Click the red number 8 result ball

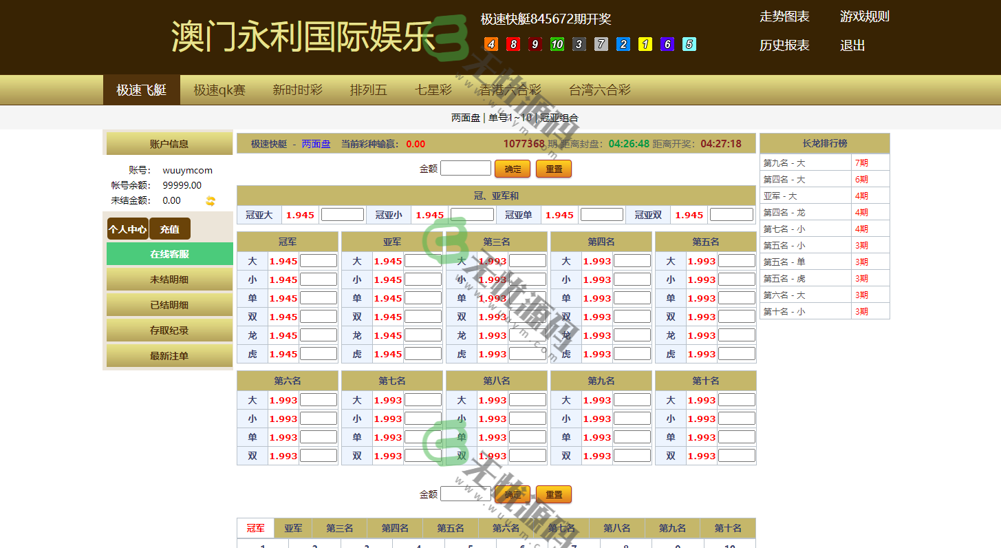tap(513, 44)
